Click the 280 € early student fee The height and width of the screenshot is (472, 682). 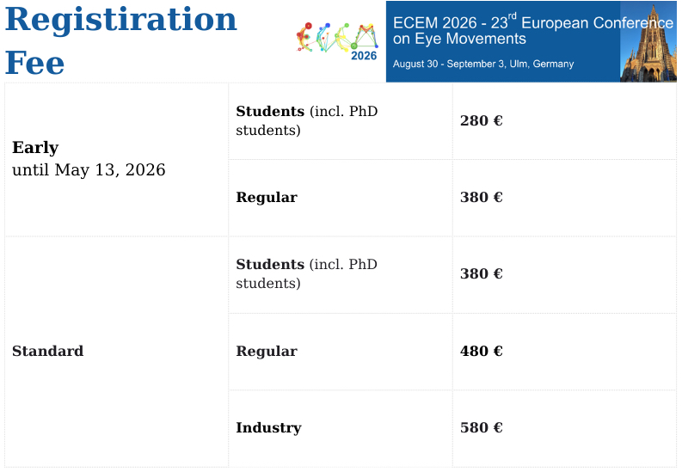point(482,121)
